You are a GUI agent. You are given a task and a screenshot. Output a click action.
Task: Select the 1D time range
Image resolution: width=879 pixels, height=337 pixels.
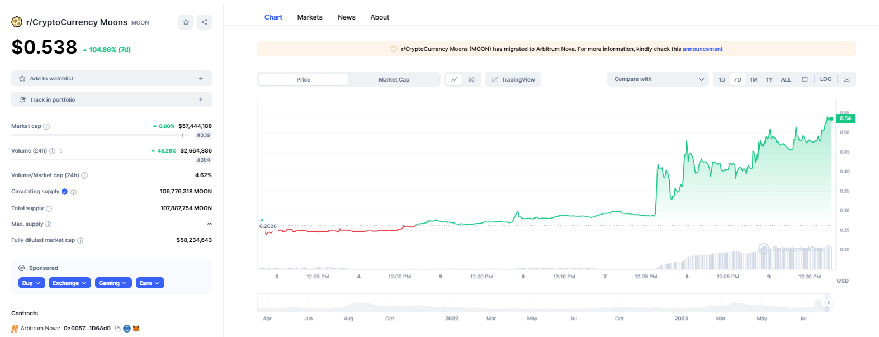click(x=722, y=79)
